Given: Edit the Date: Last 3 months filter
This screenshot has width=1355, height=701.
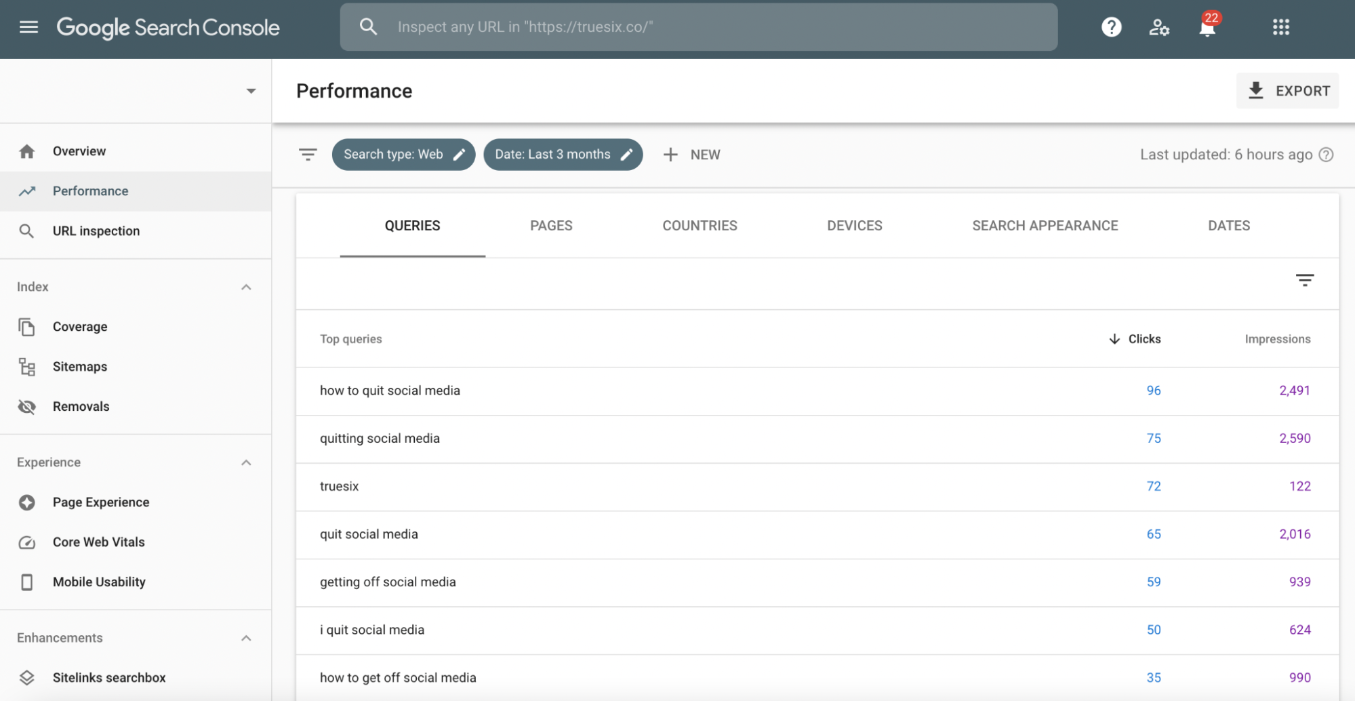Looking at the screenshot, I should click(x=563, y=155).
